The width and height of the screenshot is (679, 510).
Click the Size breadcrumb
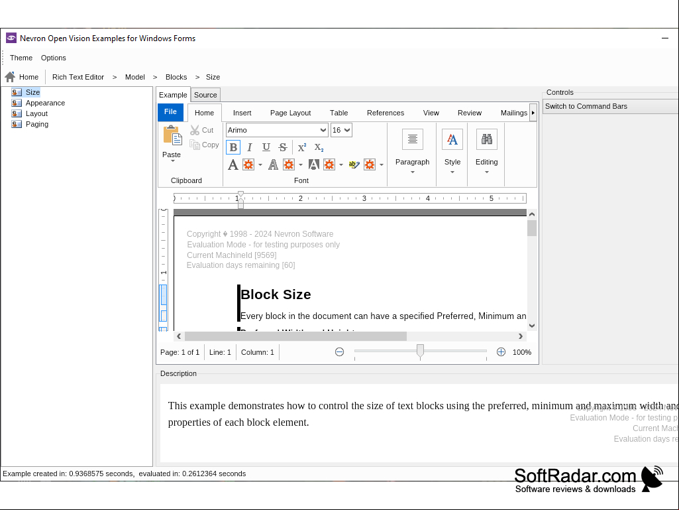coord(213,77)
